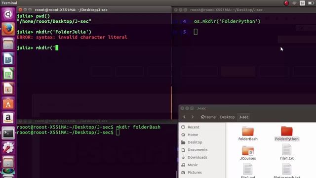Select the folderBash folder icon
The width and height of the screenshot is (316, 178).
click(248, 132)
